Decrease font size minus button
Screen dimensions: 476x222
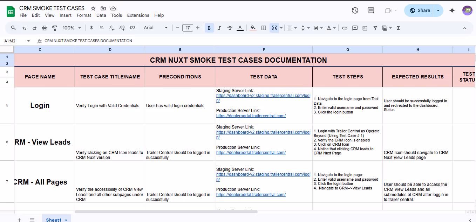[x=178, y=28]
